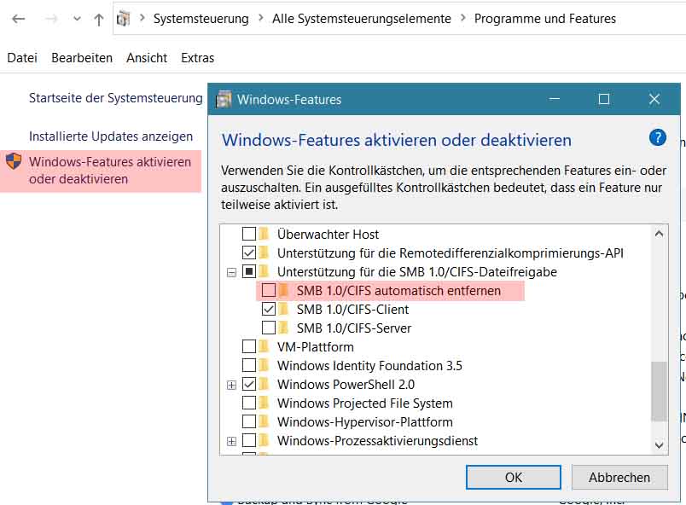The width and height of the screenshot is (686, 505).
Task: Select the SMB 1.0/CIFS-Server feature label
Action: click(354, 328)
